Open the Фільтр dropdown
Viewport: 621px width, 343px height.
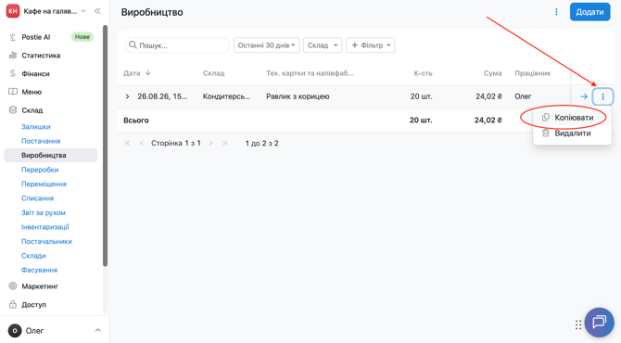coord(371,45)
